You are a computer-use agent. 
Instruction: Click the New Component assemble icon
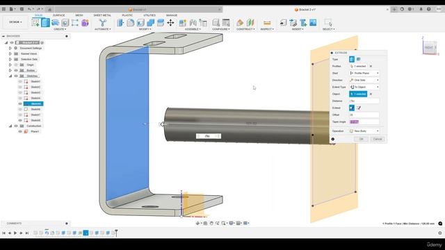click(x=182, y=22)
